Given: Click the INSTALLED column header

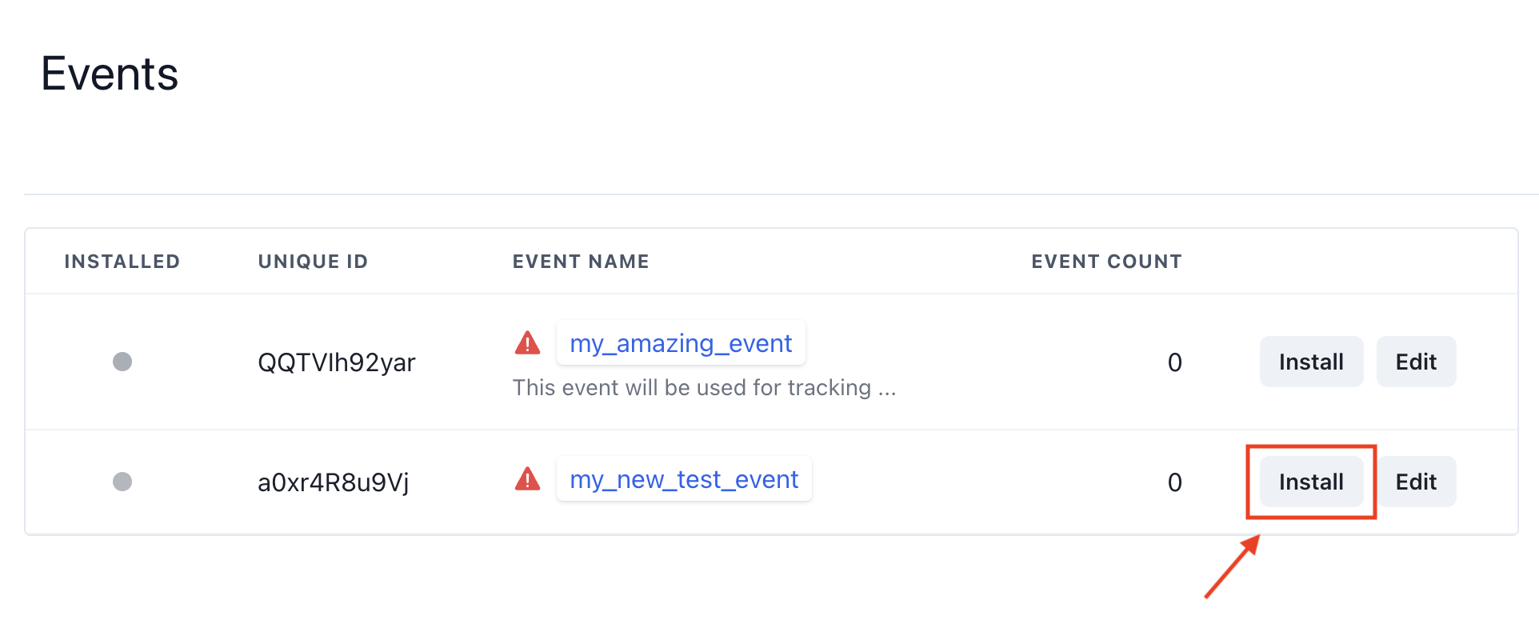Looking at the screenshot, I should coord(122,262).
